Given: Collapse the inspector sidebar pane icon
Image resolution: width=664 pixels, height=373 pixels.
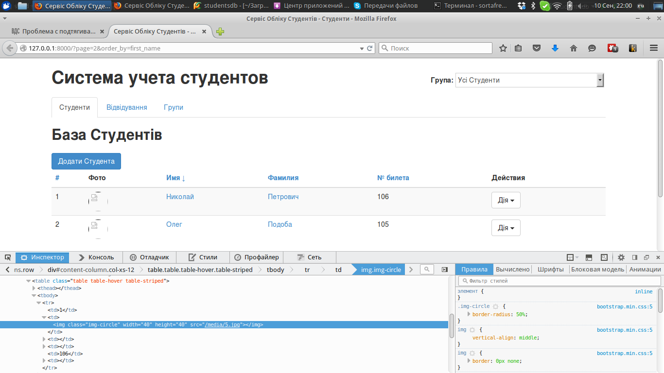Looking at the screenshot, I should point(444,269).
